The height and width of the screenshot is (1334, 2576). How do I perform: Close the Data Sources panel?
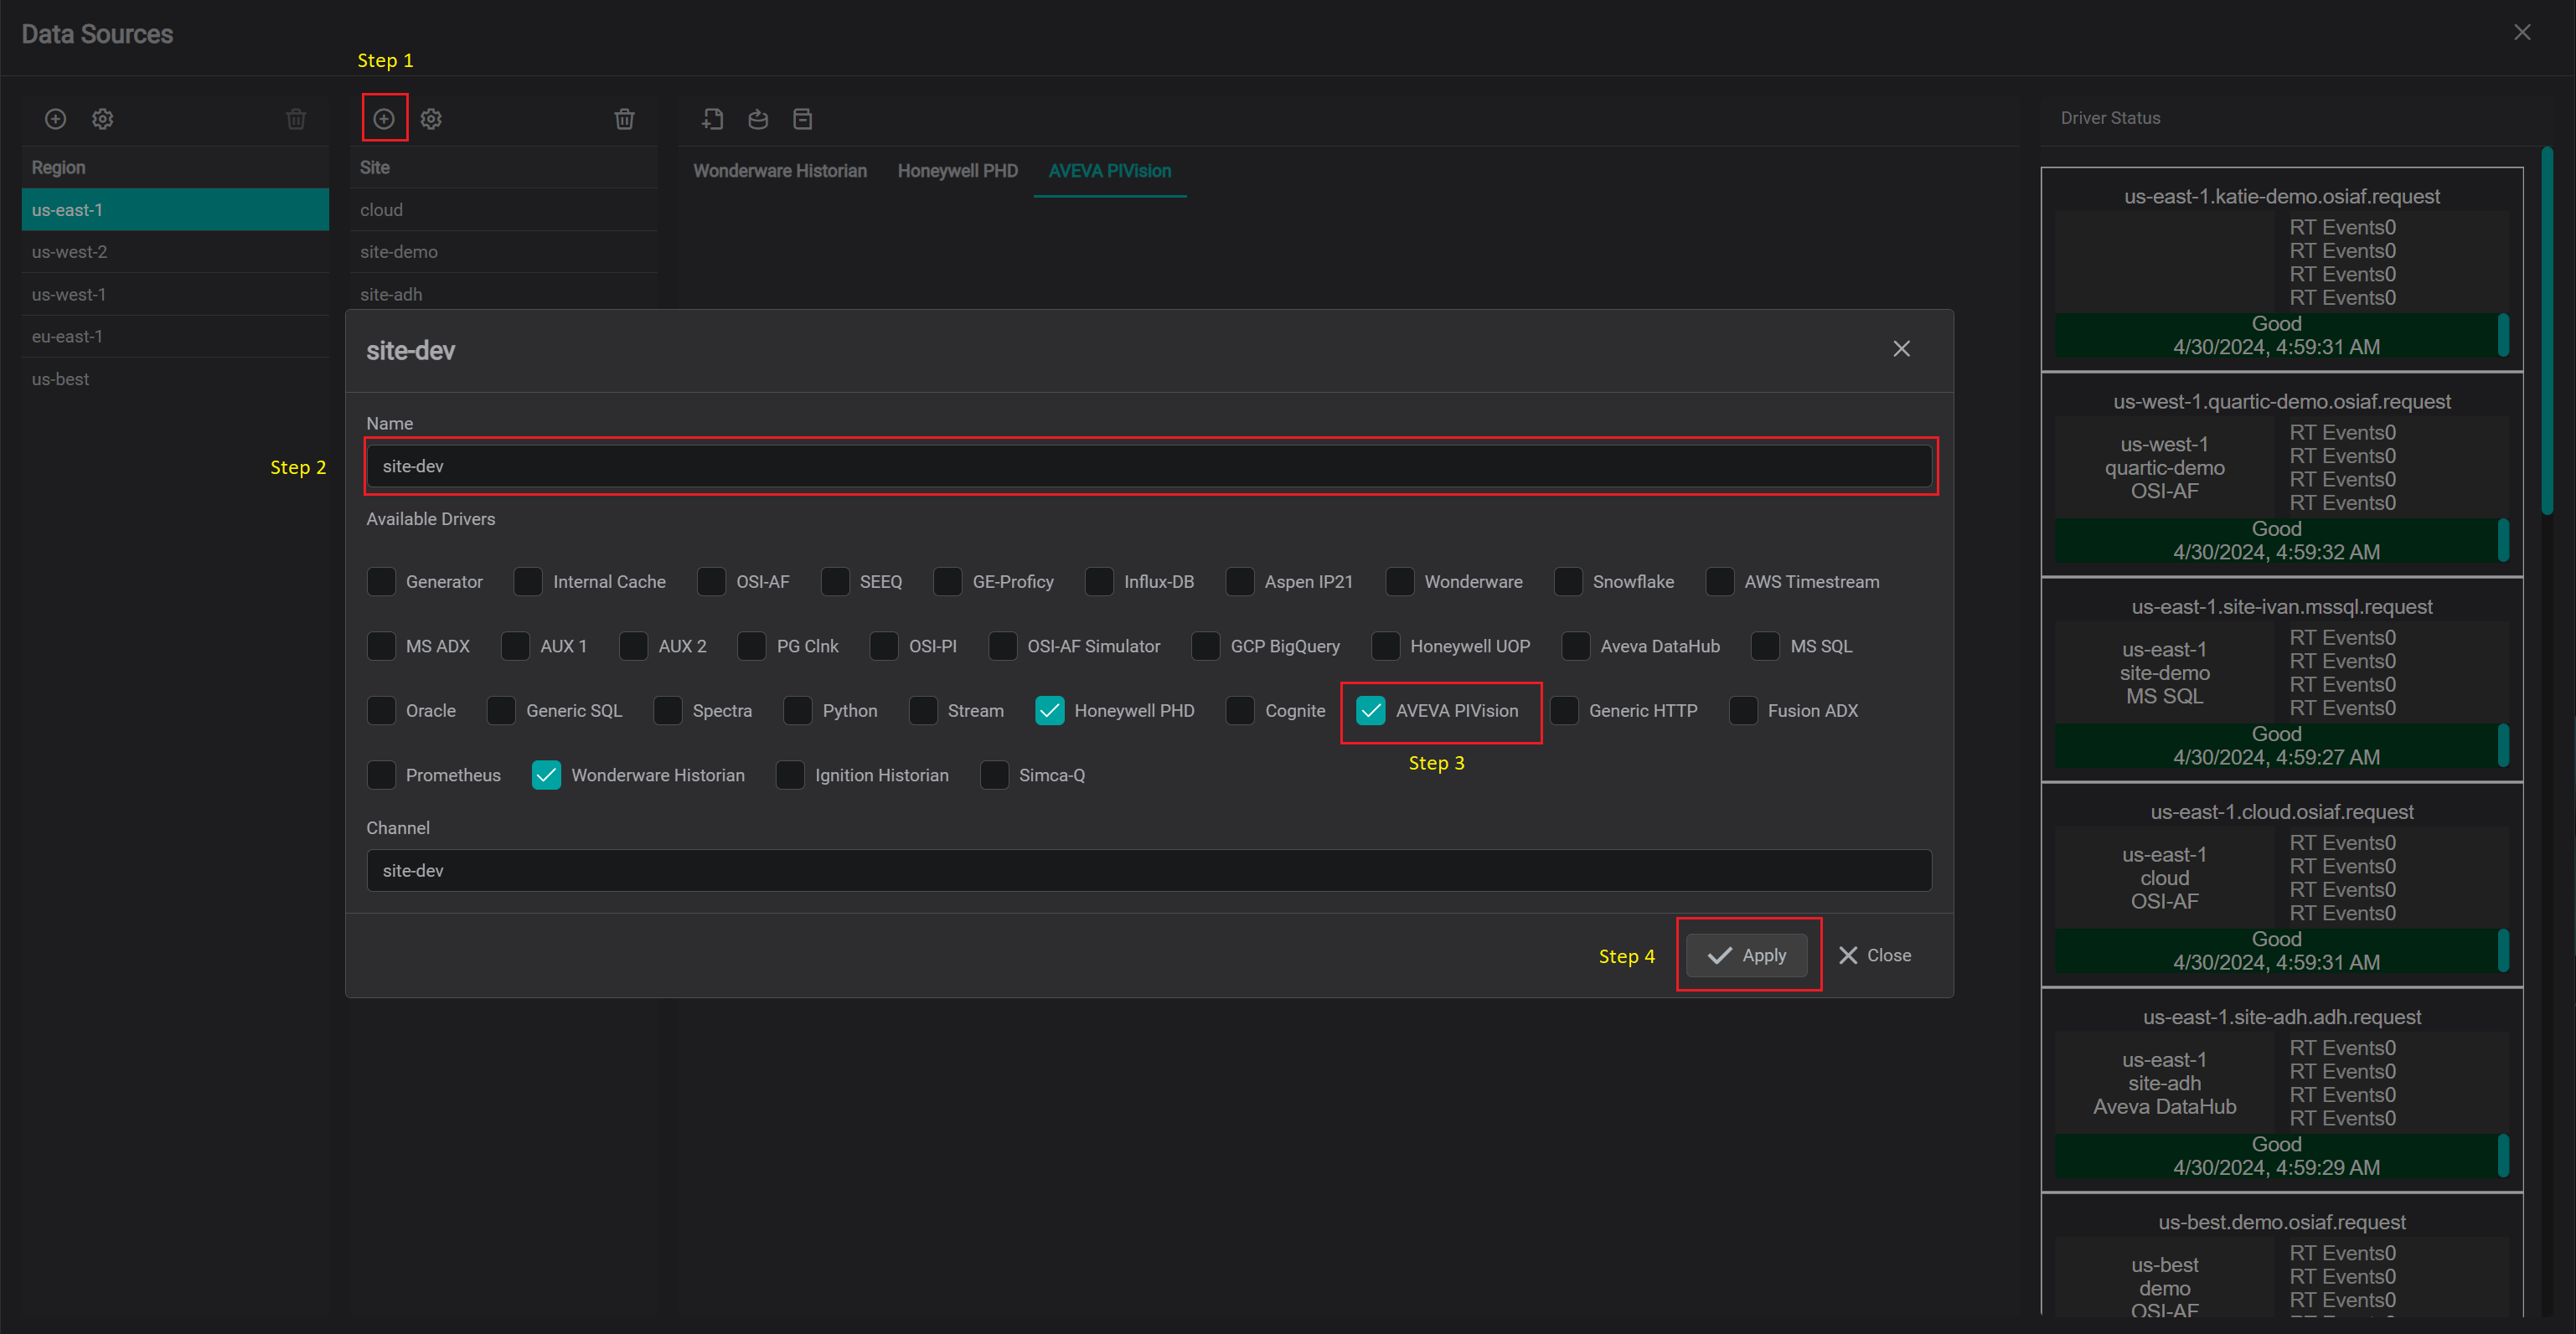[x=2522, y=32]
